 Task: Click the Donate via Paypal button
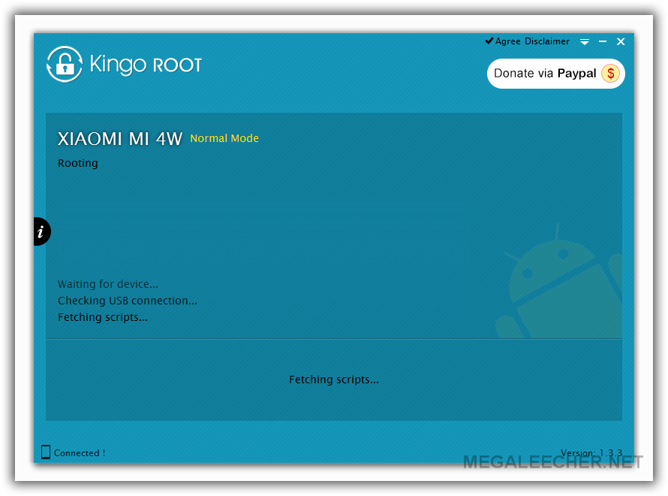555,74
